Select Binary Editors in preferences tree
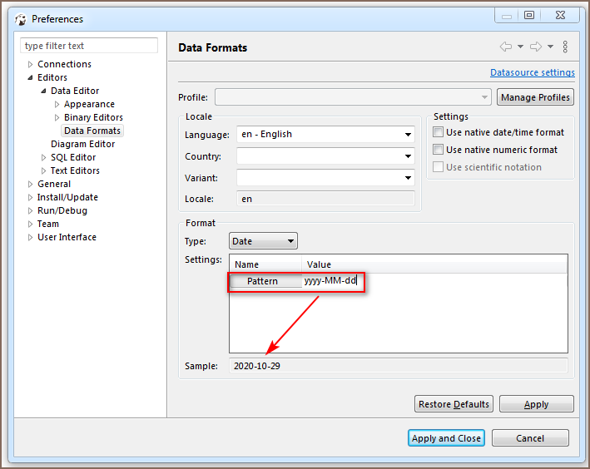Screen dimensions: 590x469 pos(93,117)
